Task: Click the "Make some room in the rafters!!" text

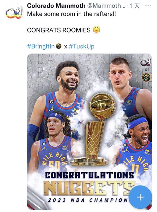Action: click(x=72, y=14)
